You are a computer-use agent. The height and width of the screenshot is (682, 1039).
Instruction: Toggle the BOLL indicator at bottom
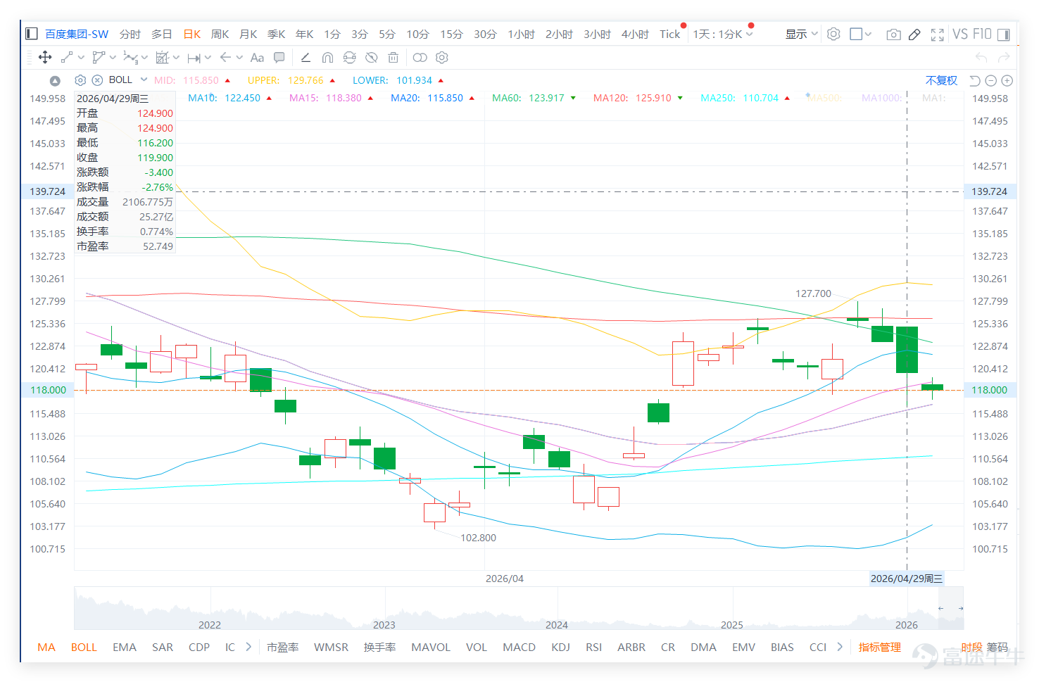tap(84, 647)
